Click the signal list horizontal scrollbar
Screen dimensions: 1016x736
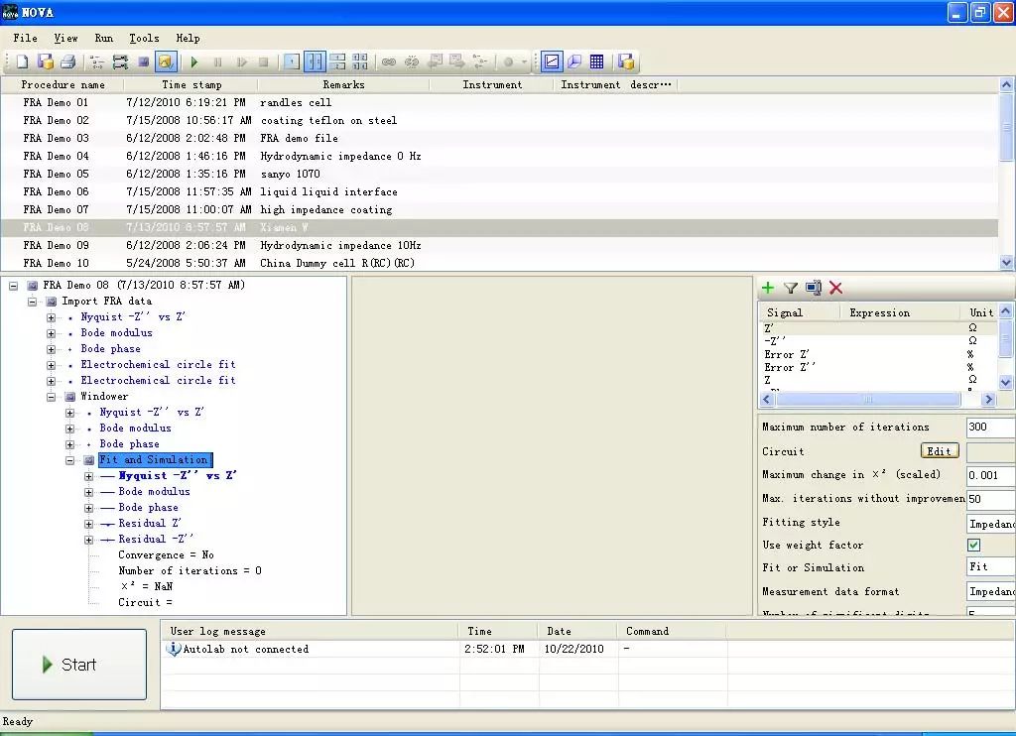(868, 399)
